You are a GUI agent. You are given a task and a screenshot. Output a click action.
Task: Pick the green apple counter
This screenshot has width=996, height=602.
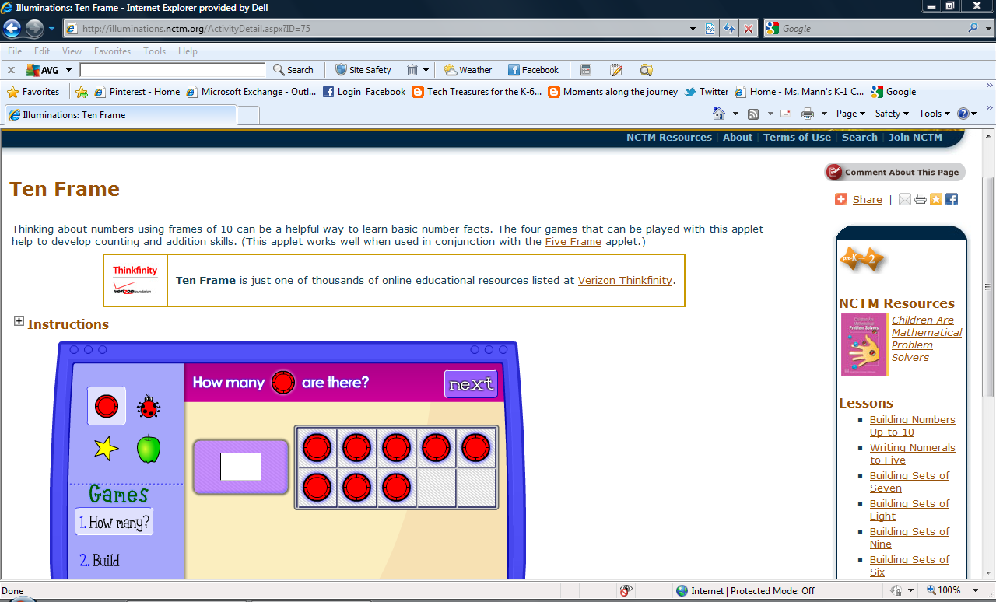147,449
